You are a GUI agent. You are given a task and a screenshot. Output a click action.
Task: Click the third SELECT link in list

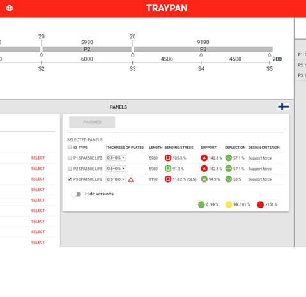(x=38, y=179)
